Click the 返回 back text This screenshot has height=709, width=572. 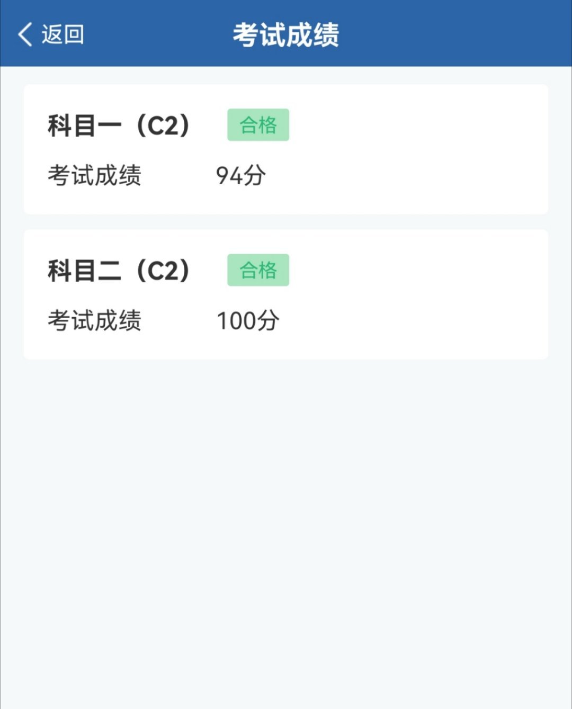(62, 34)
